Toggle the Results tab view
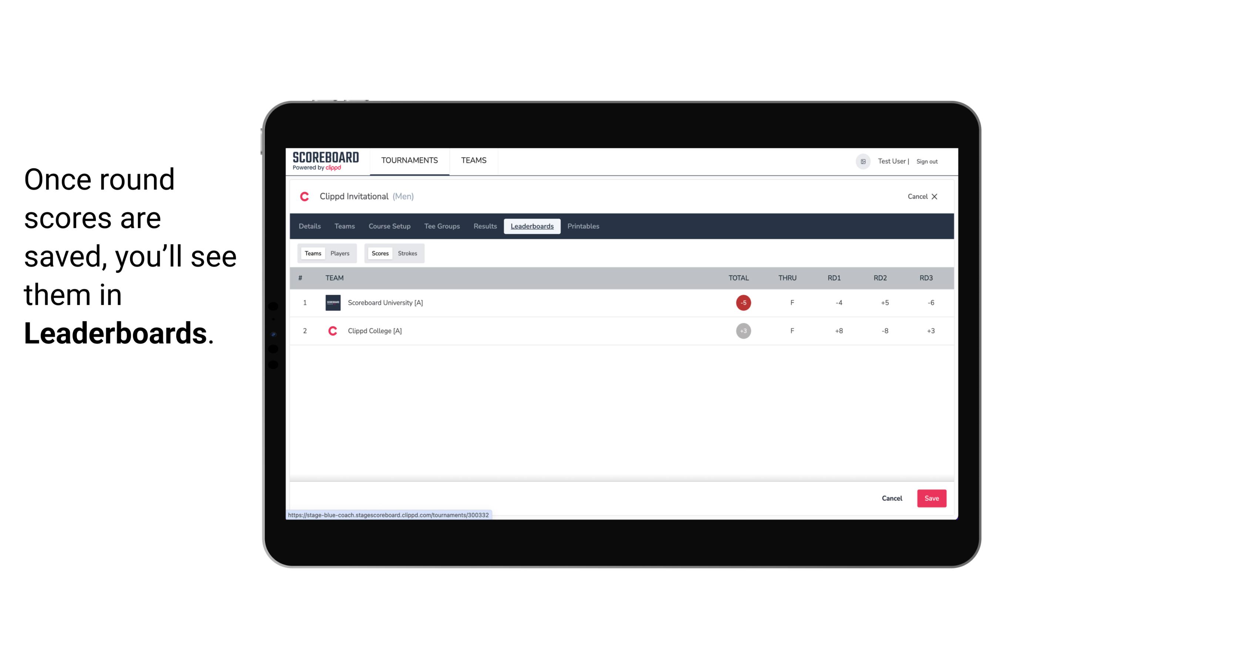 coord(484,226)
